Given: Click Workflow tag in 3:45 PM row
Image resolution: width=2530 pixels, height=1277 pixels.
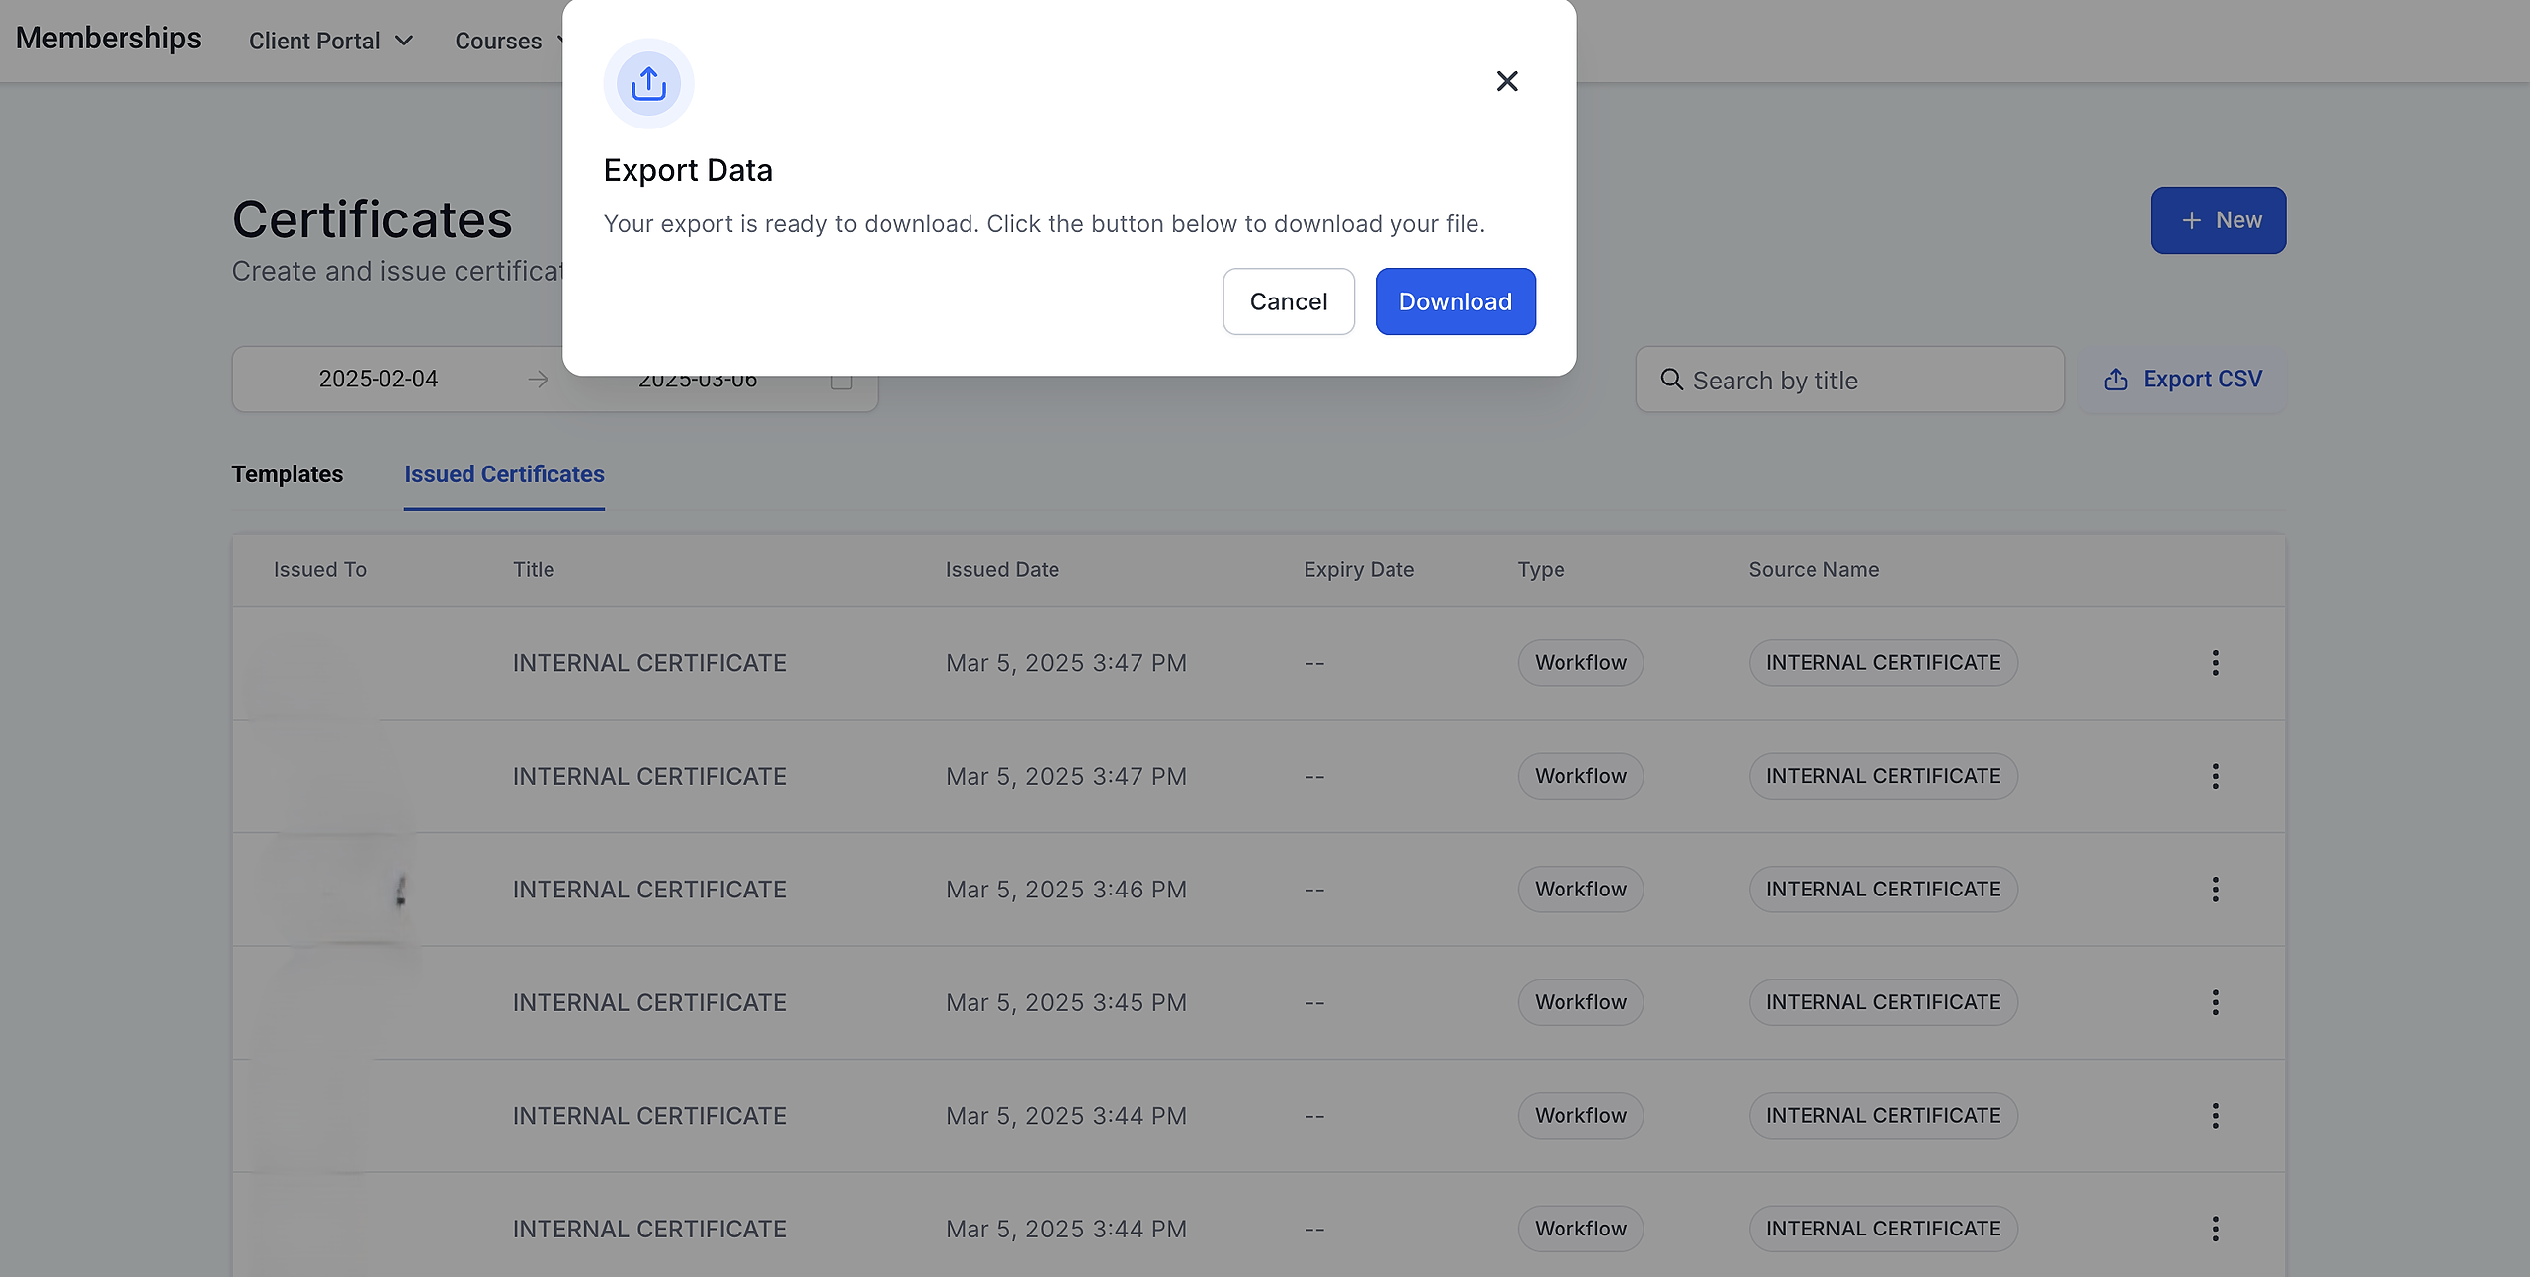Looking at the screenshot, I should click(x=1580, y=1002).
